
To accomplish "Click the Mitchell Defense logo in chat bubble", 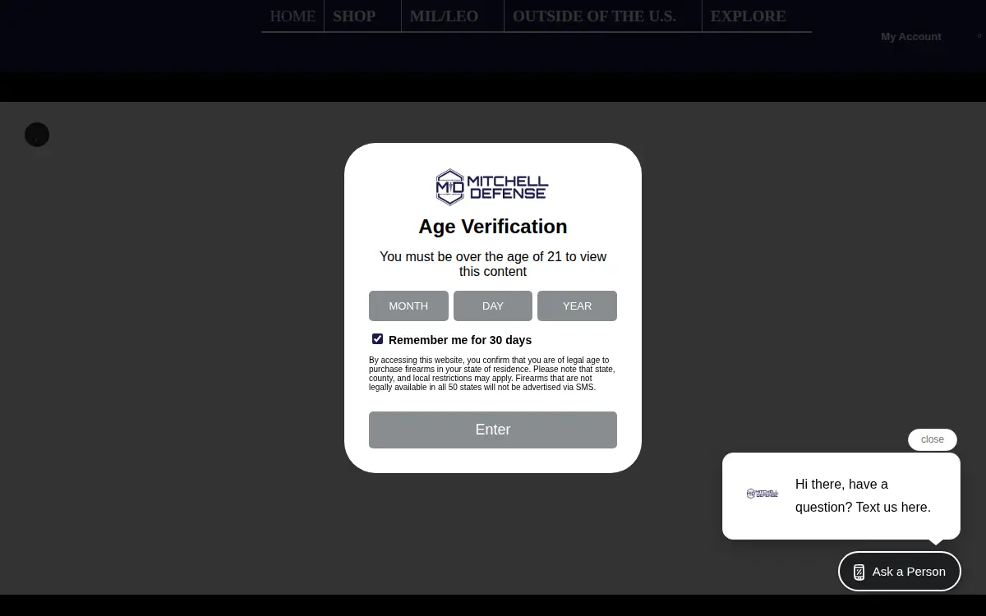I will [763, 494].
